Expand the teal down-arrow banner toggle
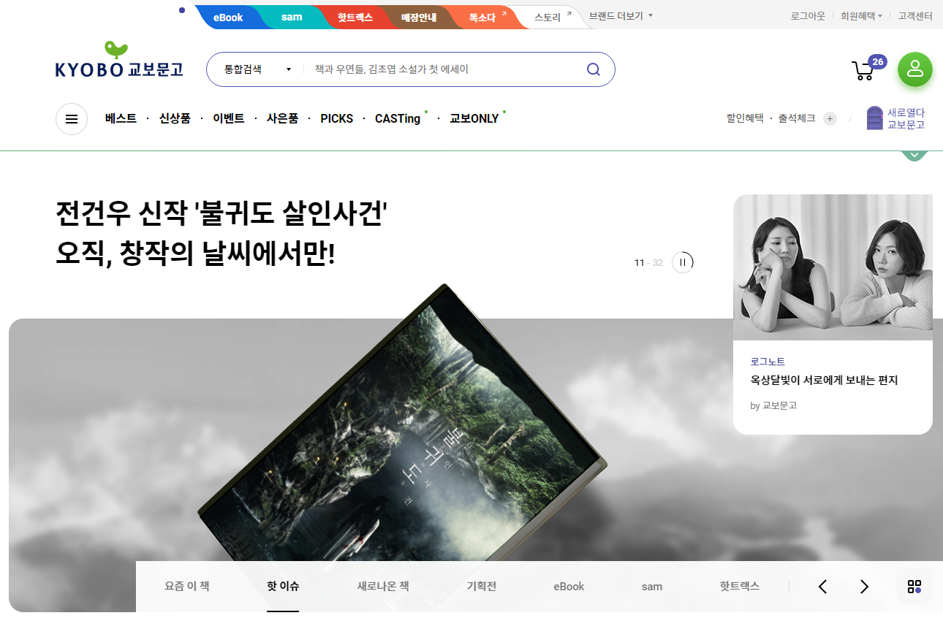Screen dimensions: 943x629 [914, 155]
